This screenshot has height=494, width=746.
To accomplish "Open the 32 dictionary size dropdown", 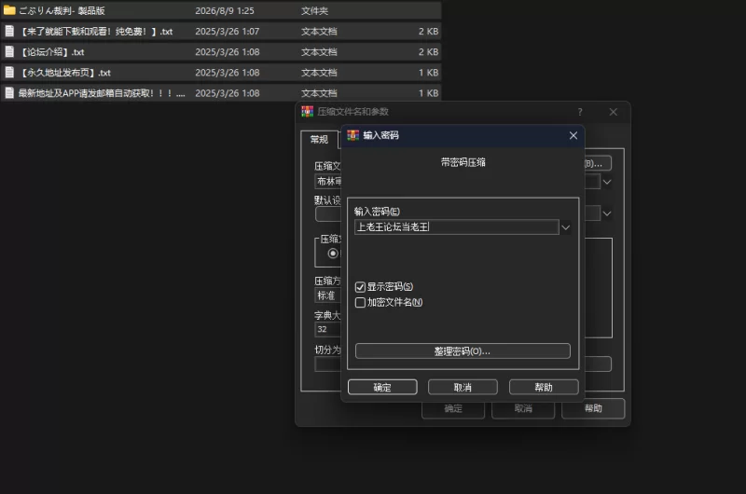I will click(x=327, y=329).
